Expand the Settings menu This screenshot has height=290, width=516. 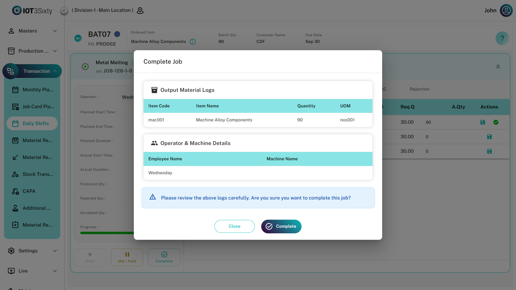pyautogui.click(x=32, y=251)
